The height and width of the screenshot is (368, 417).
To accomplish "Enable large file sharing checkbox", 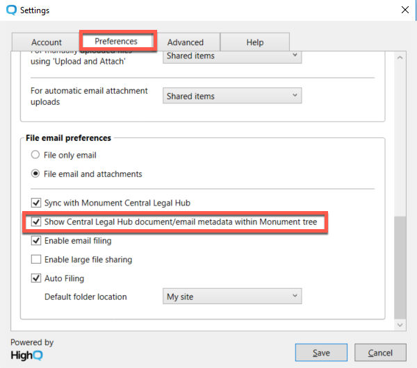I will 36,259.
